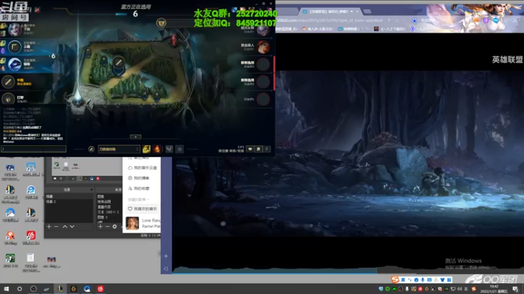This screenshot has height=294, width=524.
Task: Click the enemy's second picked champion portrait
Action: tap(263, 47)
